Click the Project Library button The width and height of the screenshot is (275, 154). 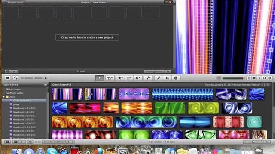point(15,3)
